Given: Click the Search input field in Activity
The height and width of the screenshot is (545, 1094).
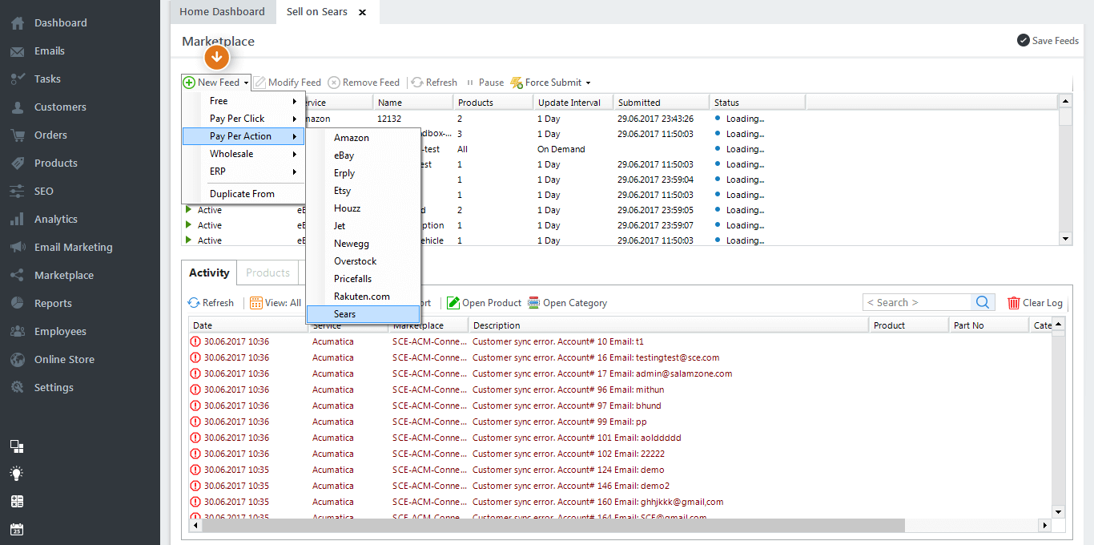Looking at the screenshot, I should [x=918, y=302].
